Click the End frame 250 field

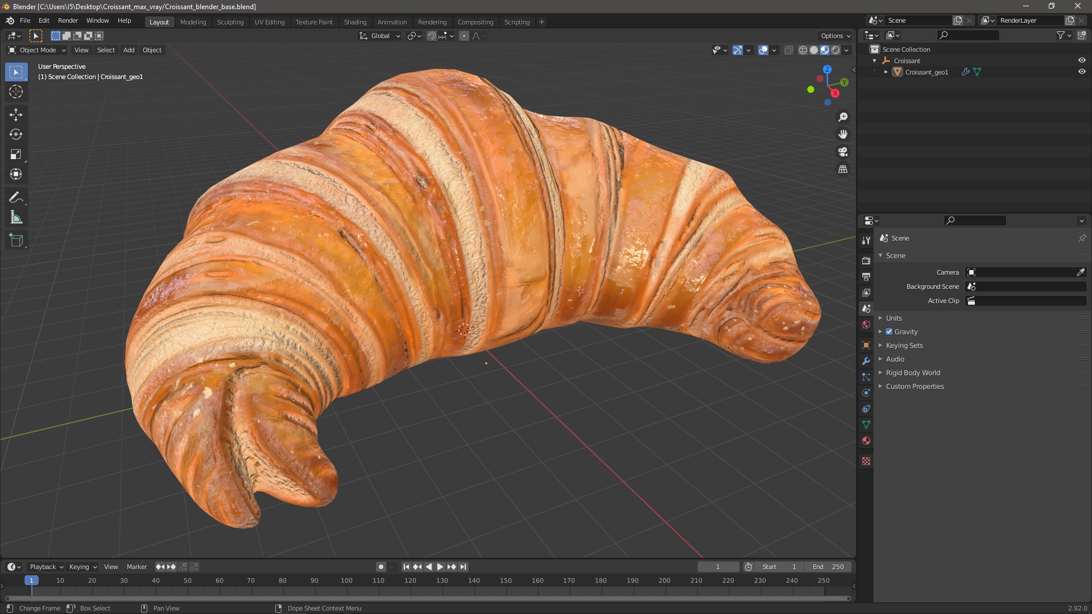[828, 567]
